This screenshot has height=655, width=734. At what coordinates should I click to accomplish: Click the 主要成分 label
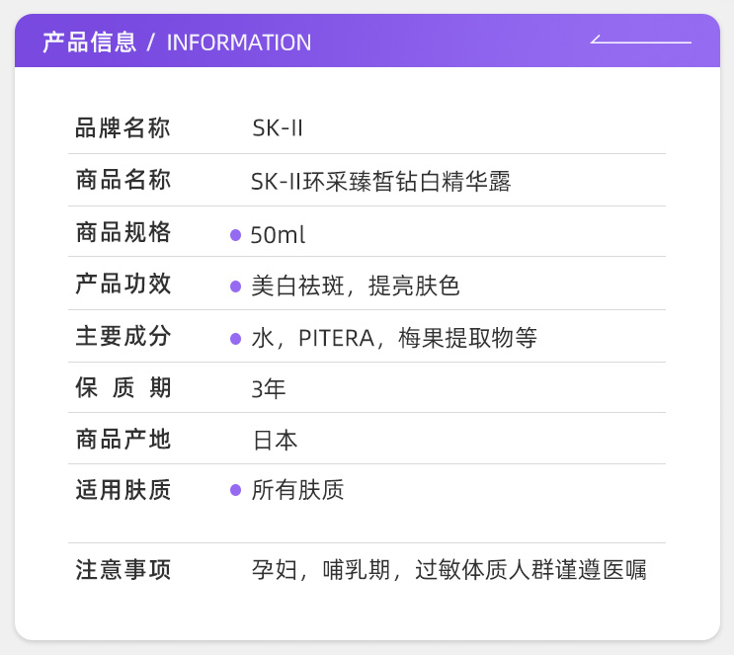[123, 337]
